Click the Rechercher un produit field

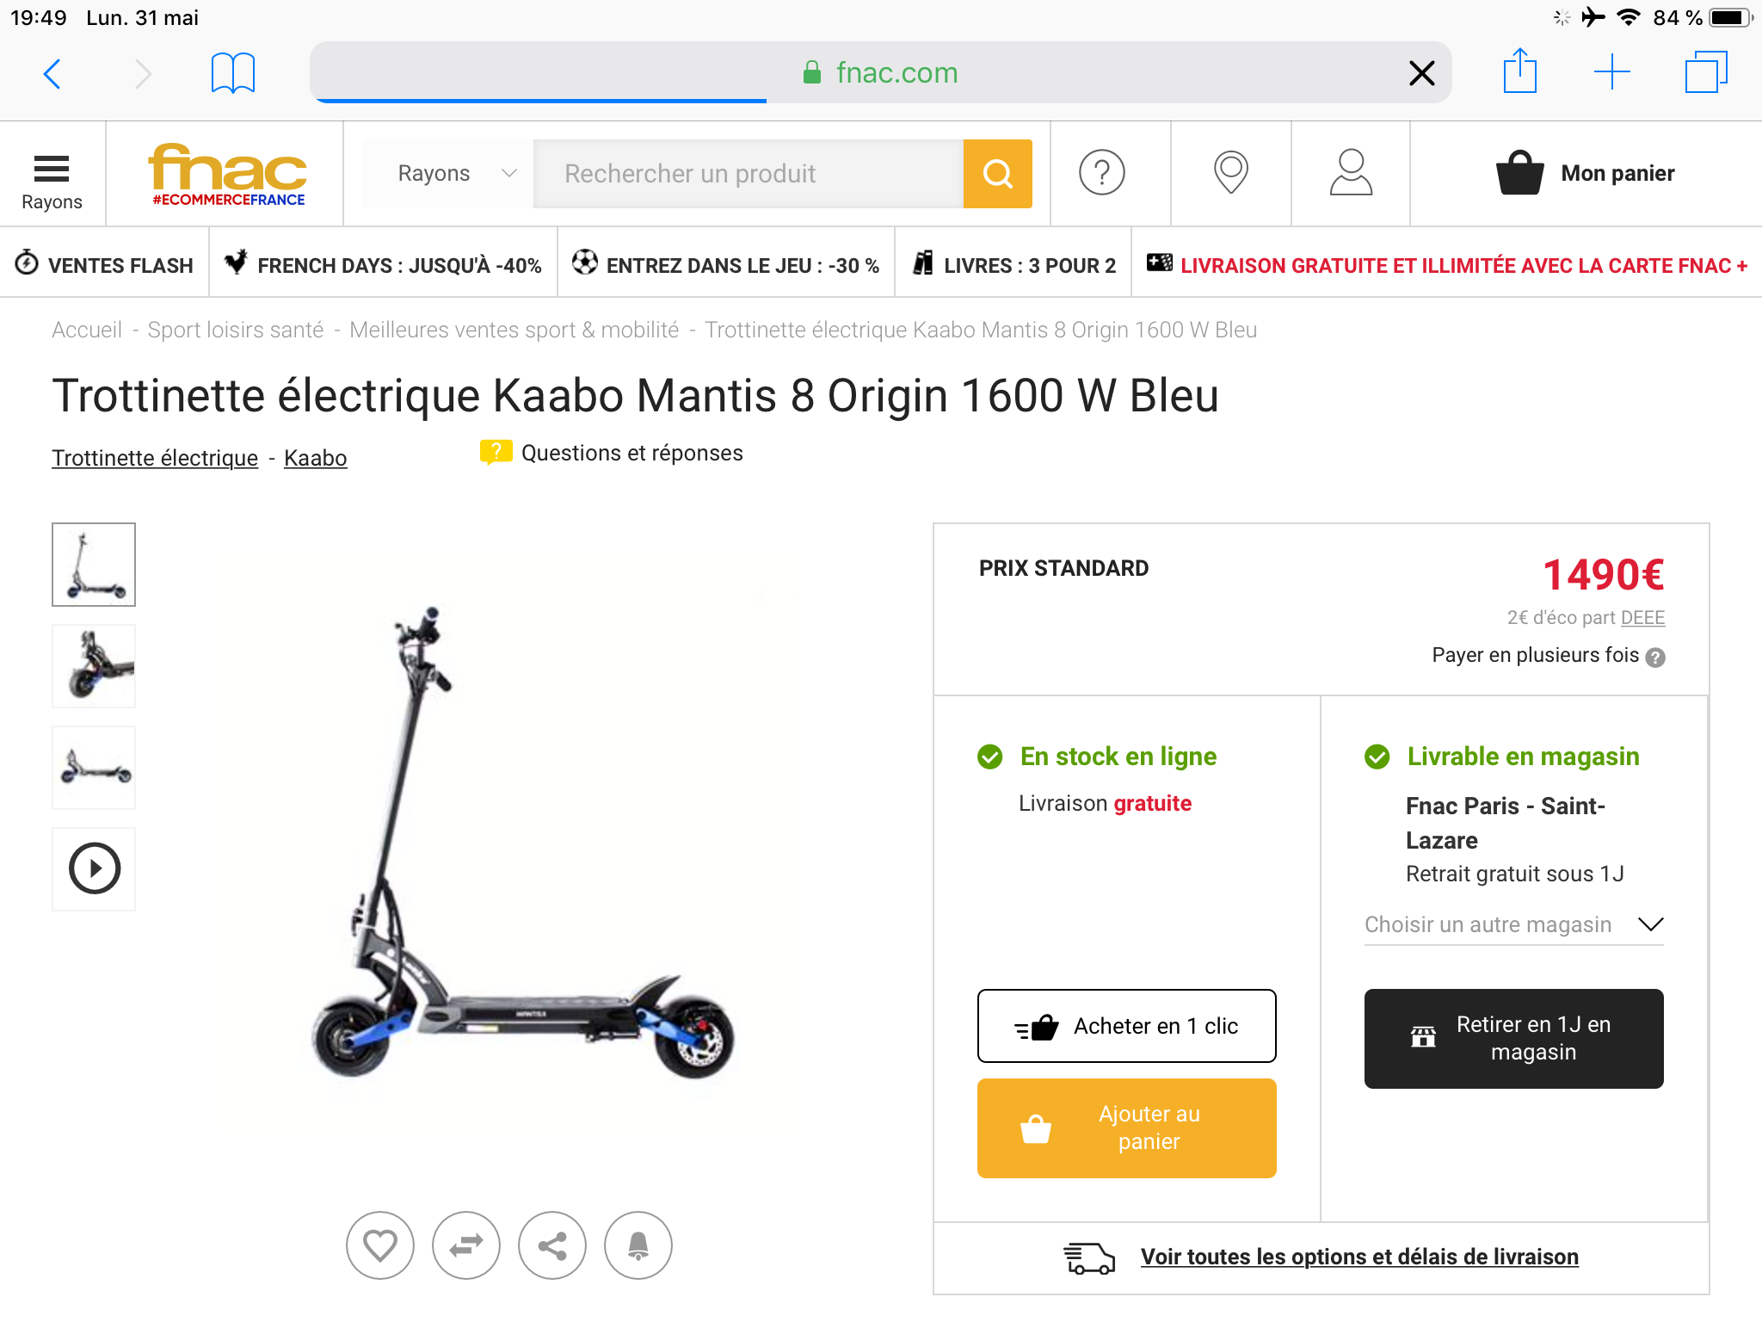click(747, 174)
